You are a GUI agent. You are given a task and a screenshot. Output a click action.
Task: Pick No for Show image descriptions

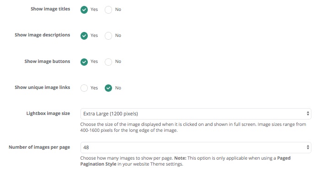tap(108, 36)
